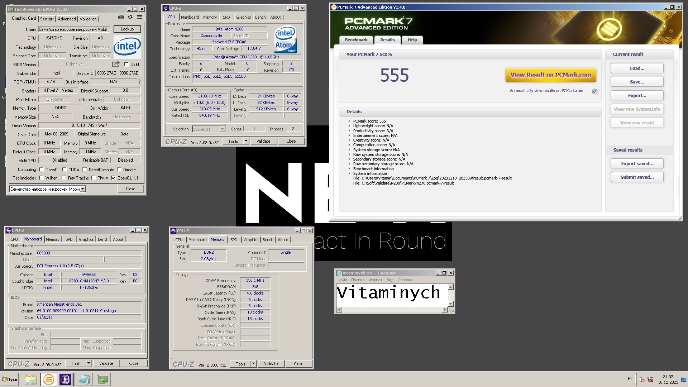Viewport: 688px width, 387px height.
Task: Click the network tray icon
Action: click(x=650, y=380)
